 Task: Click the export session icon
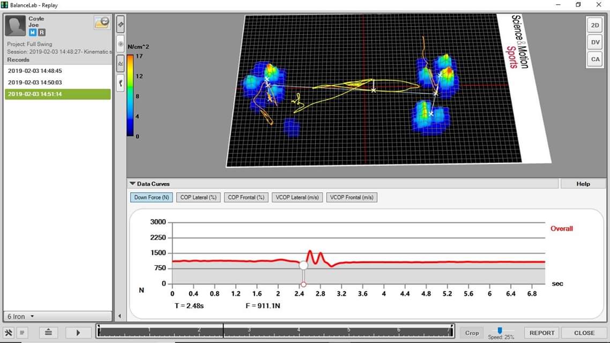coord(48,332)
